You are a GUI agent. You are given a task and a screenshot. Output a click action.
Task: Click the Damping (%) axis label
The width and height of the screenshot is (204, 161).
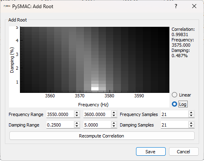point(12,60)
